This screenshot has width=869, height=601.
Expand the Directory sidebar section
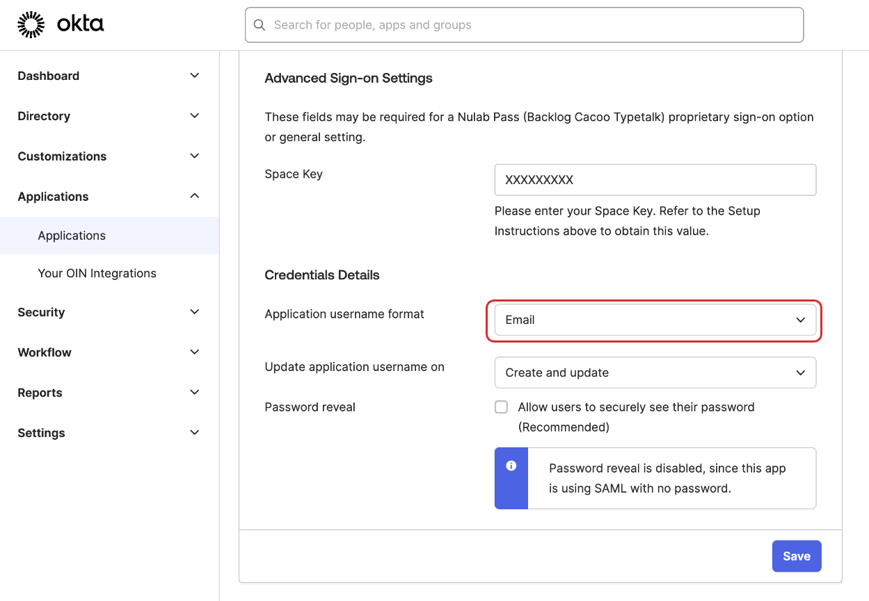pos(109,116)
